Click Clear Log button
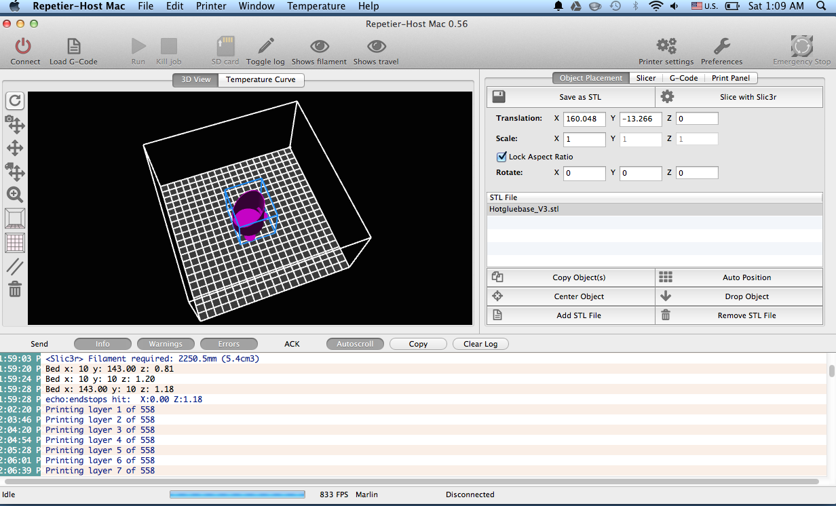 pyautogui.click(x=480, y=344)
